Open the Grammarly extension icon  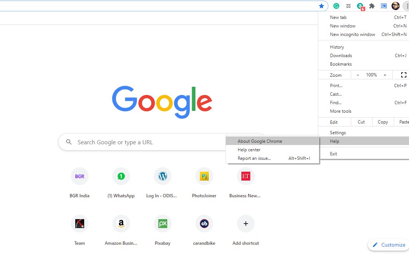pyautogui.click(x=336, y=6)
